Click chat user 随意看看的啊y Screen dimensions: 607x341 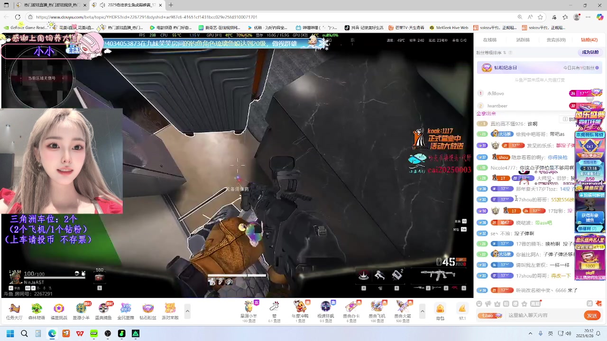(528, 157)
